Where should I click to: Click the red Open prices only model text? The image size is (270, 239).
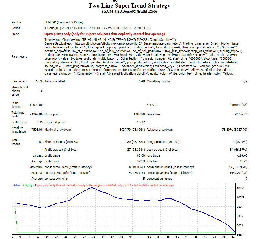click(105, 34)
